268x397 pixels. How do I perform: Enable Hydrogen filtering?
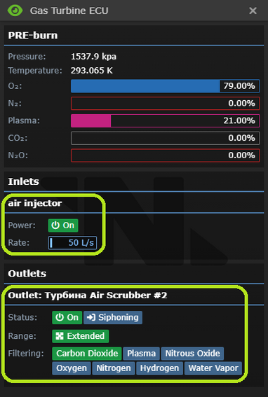[160, 368]
